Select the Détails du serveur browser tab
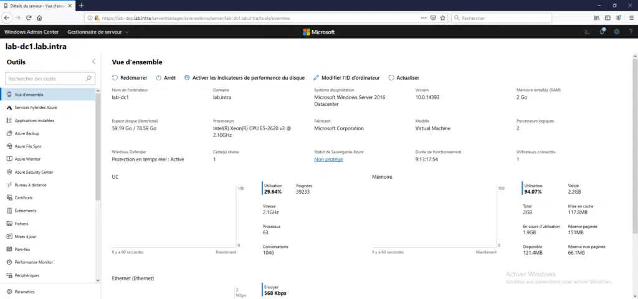Screen dimensions: 638x299 [37, 5]
